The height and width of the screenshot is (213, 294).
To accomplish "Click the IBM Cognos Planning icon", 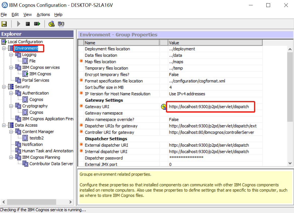I will (x=18, y=157).
